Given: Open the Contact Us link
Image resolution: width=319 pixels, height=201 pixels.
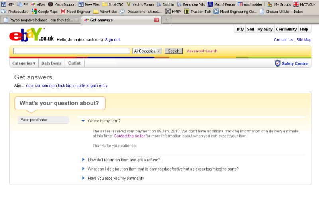Looking at the screenshot, I should 284,40.
